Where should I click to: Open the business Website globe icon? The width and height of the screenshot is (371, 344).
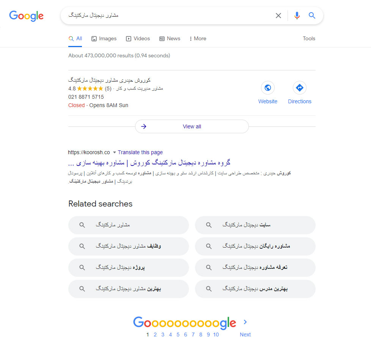268,88
